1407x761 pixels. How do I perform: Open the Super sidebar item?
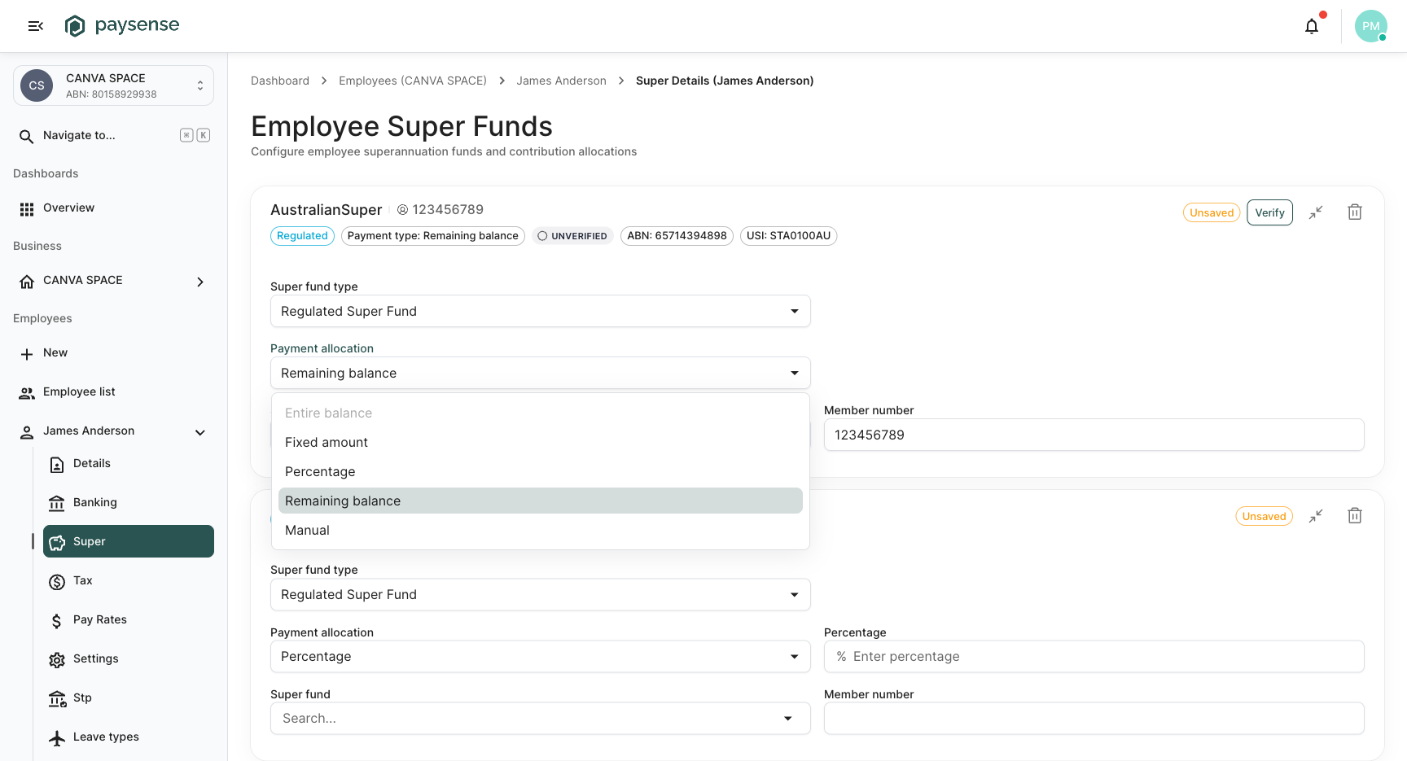coord(129,541)
